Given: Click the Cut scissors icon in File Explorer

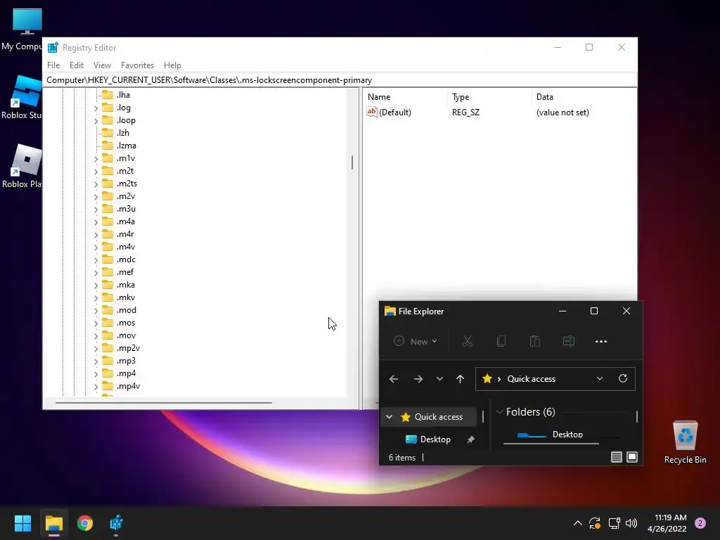Looking at the screenshot, I should [467, 341].
